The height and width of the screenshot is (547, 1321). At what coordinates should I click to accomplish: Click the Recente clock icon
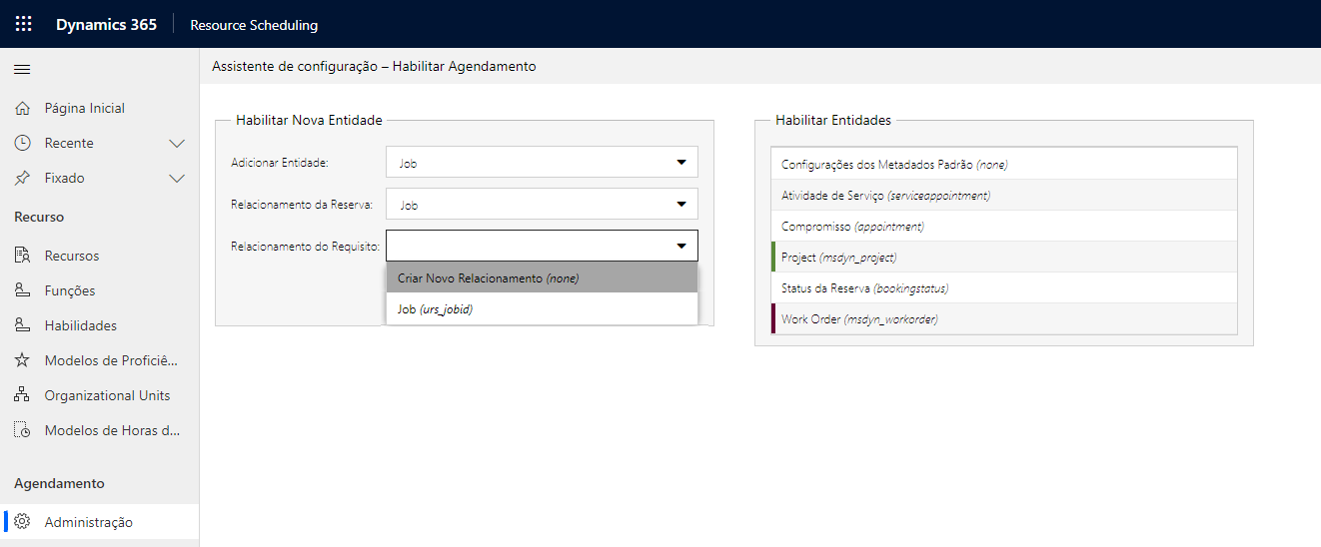click(23, 143)
